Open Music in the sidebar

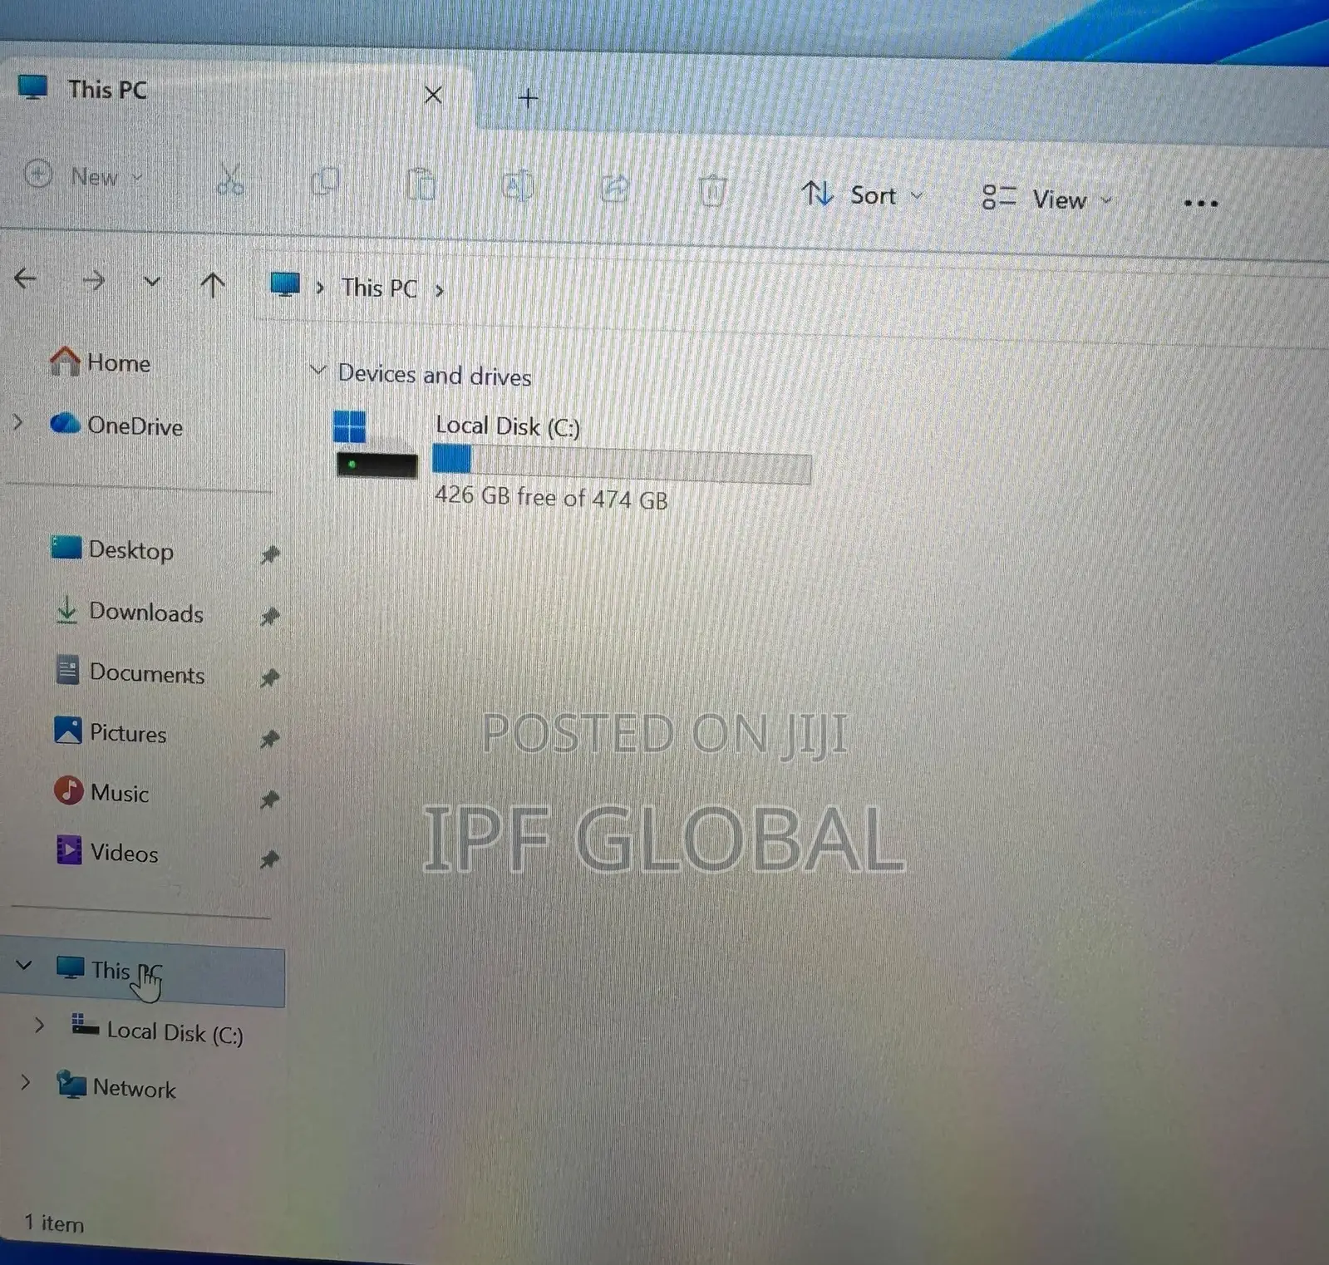[102, 792]
